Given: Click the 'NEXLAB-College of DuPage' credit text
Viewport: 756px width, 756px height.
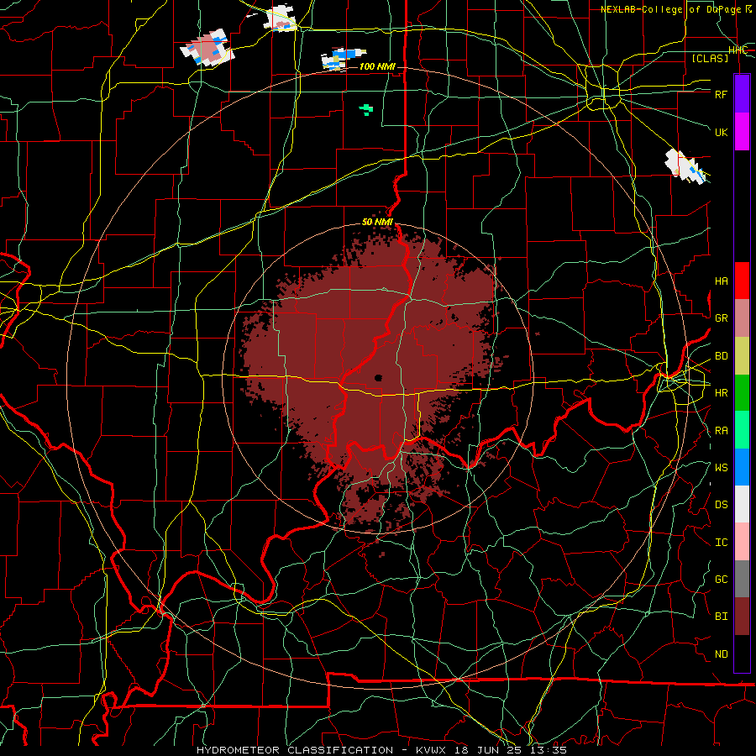Looking at the screenshot, I should point(670,9).
